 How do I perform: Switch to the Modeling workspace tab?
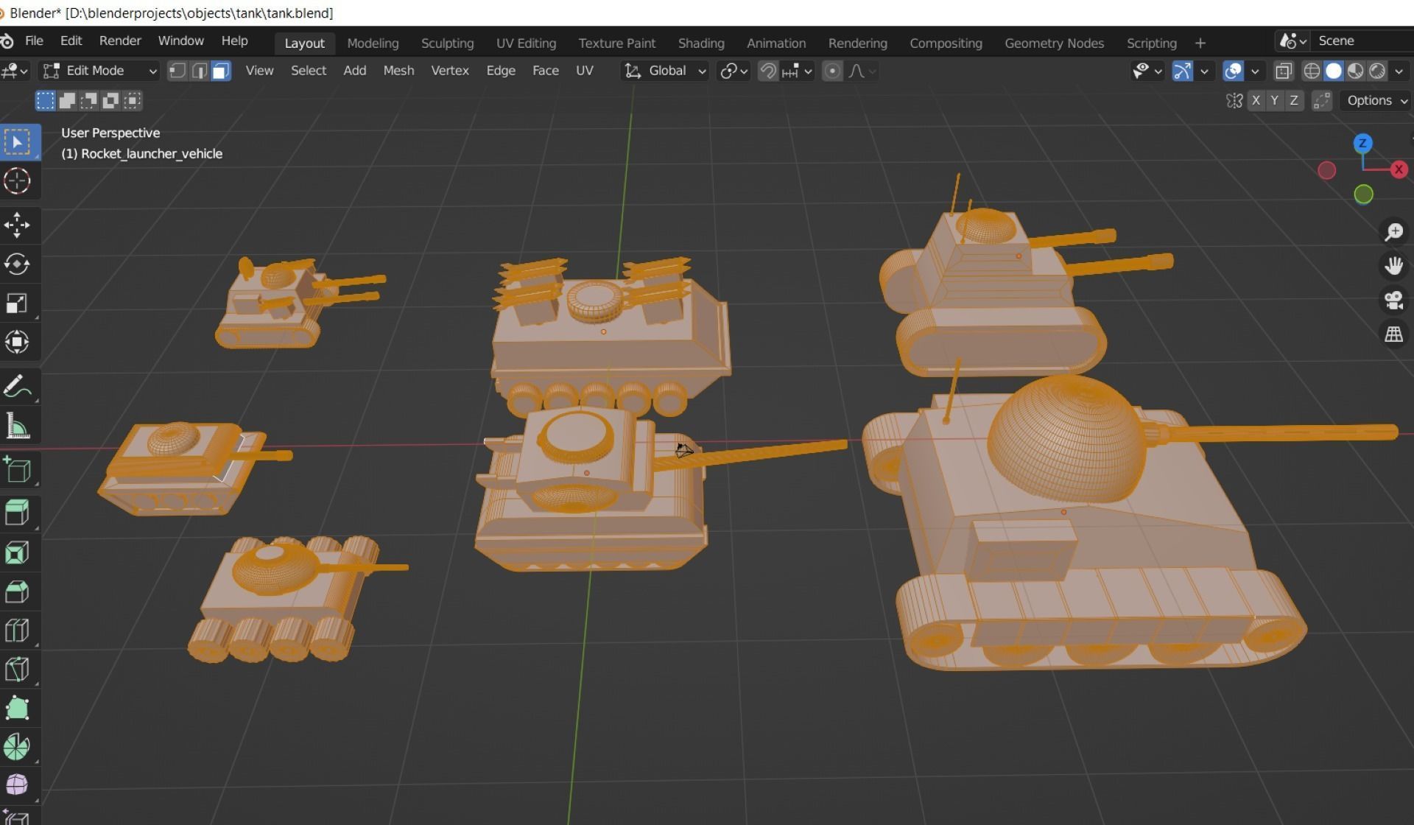pos(373,43)
